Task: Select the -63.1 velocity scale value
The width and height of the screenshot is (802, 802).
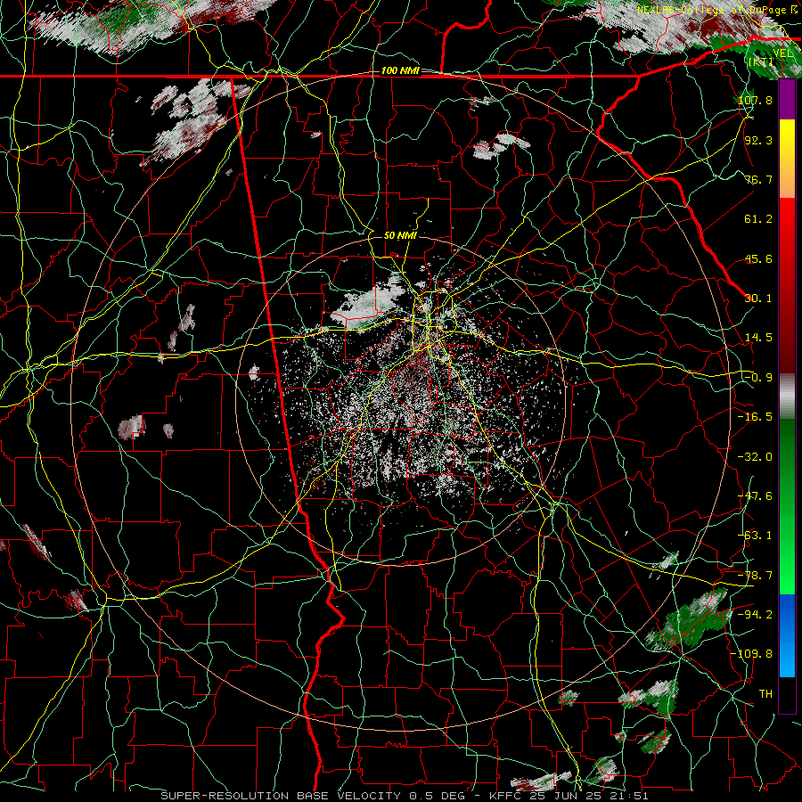Action: coord(756,536)
